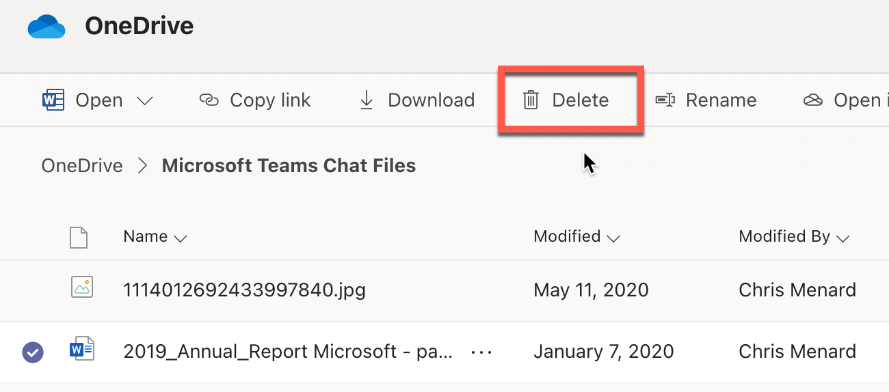This screenshot has height=392, width=889.
Task: Expand the Open dropdown arrow
Action: [144, 101]
